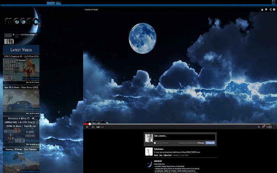Click the info icon above the video
Screen dimensions: 277x173
274,10
